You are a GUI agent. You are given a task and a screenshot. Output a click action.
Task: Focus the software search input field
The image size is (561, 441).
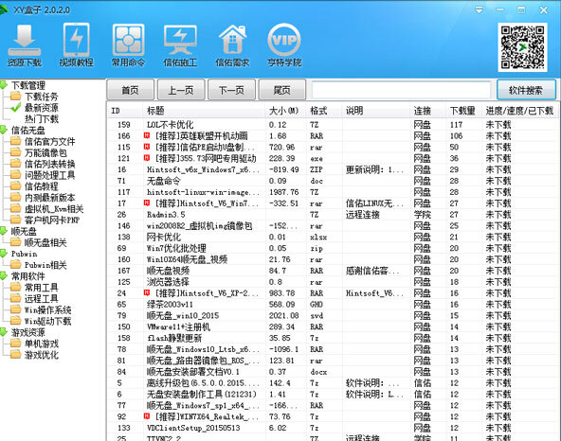tap(401, 90)
